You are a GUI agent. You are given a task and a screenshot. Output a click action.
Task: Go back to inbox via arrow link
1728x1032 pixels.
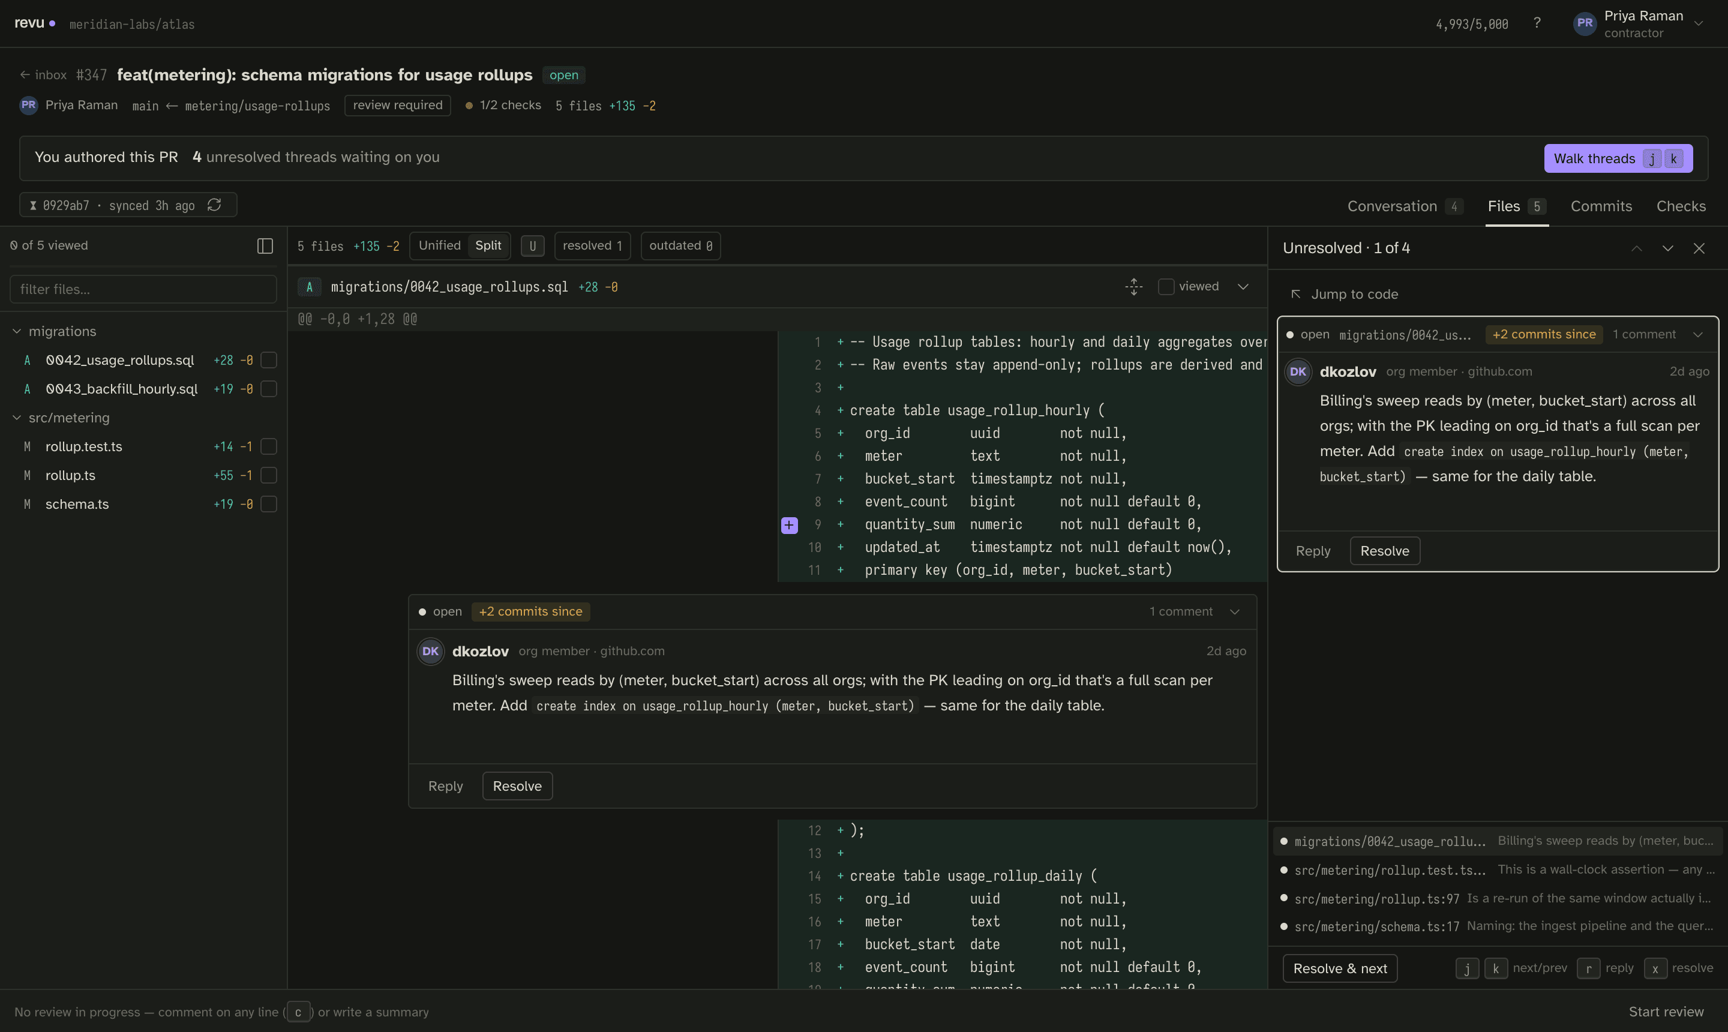pyautogui.click(x=43, y=74)
